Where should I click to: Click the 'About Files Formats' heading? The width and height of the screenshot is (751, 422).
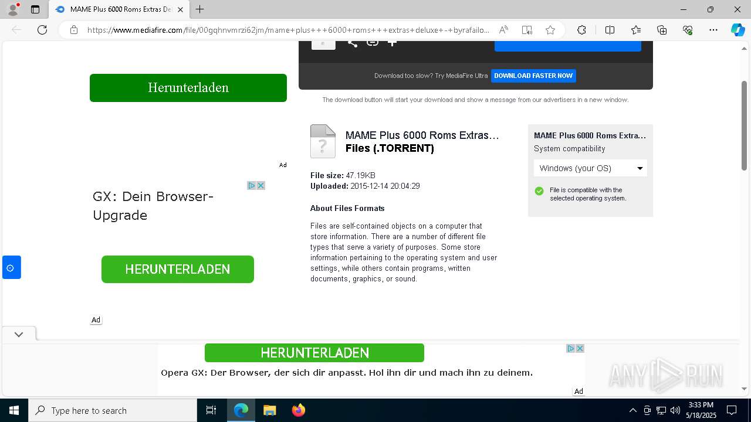(x=347, y=208)
